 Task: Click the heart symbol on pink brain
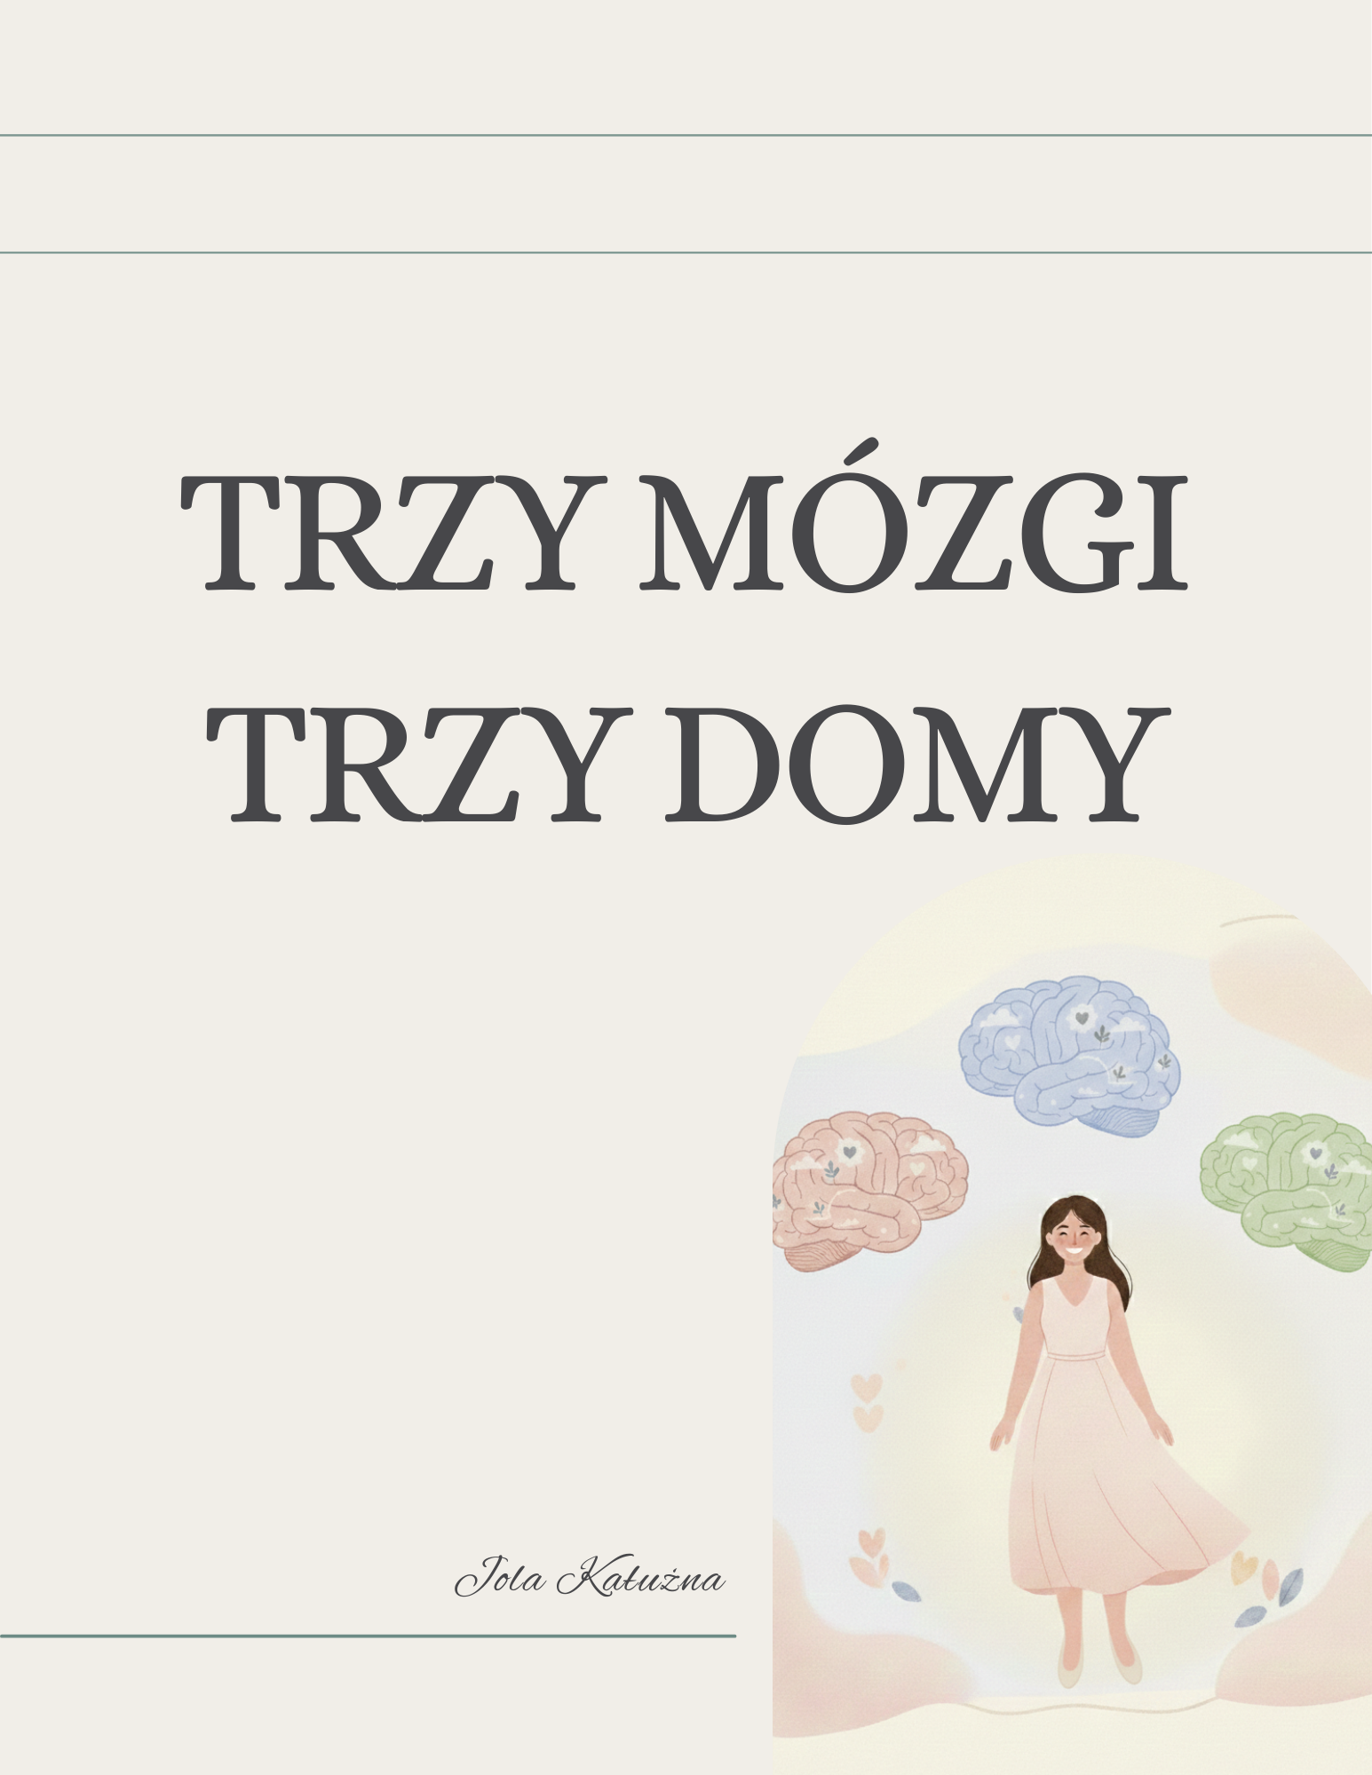pyautogui.click(x=849, y=1152)
